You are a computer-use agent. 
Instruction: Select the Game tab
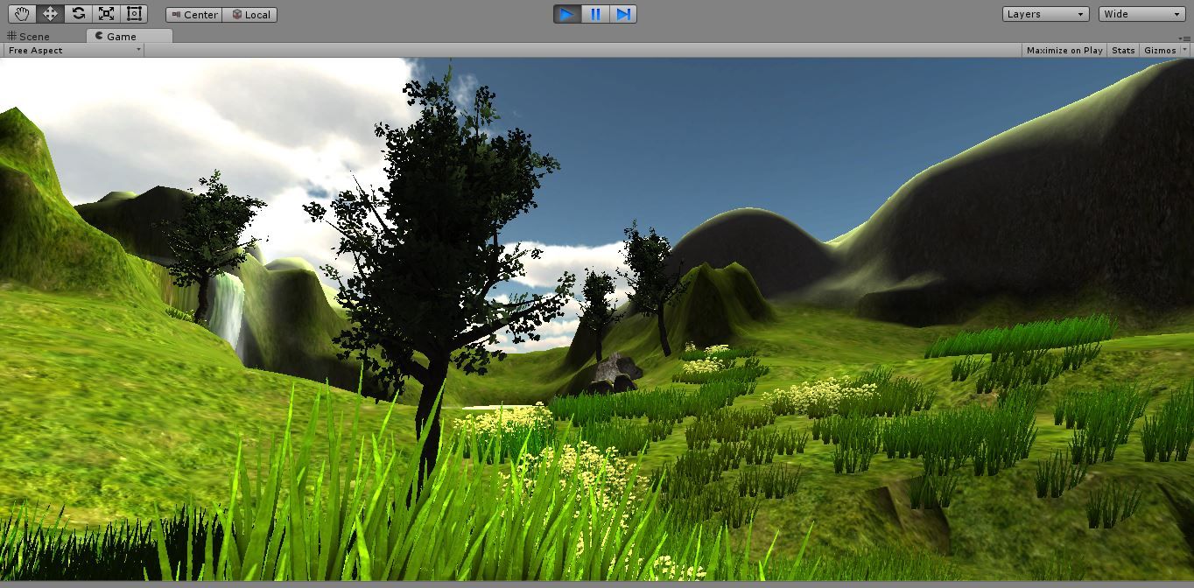(x=121, y=37)
